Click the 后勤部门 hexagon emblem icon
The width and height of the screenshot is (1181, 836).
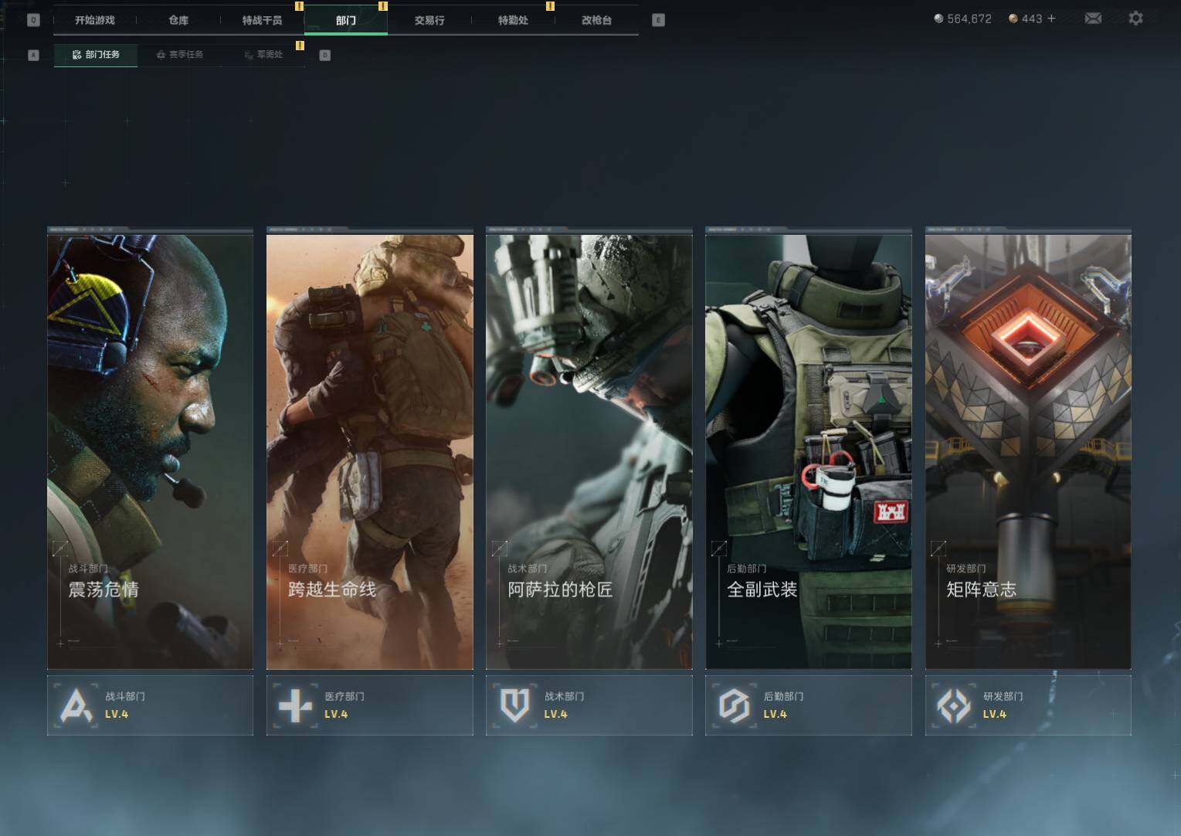click(x=734, y=705)
